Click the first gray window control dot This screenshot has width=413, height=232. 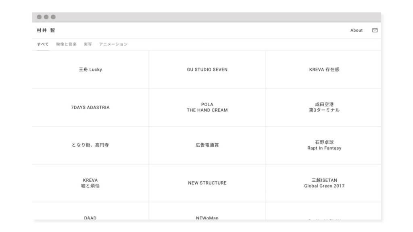pyautogui.click(x=39, y=17)
